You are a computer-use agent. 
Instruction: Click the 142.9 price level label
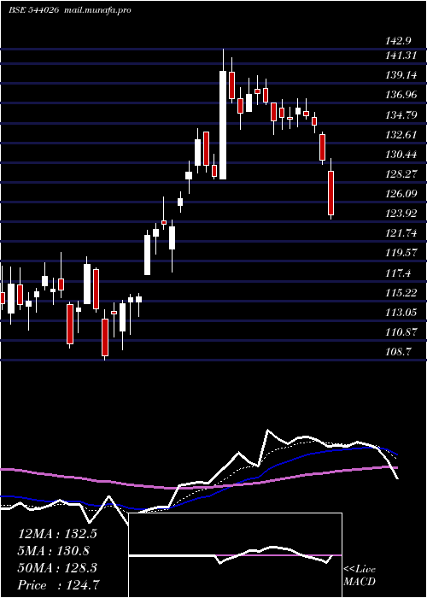(x=401, y=41)
